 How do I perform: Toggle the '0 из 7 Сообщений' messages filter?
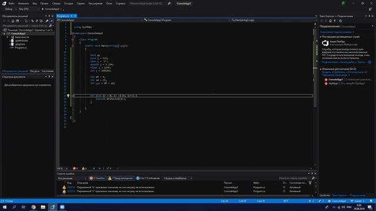(x=148, y=178)
